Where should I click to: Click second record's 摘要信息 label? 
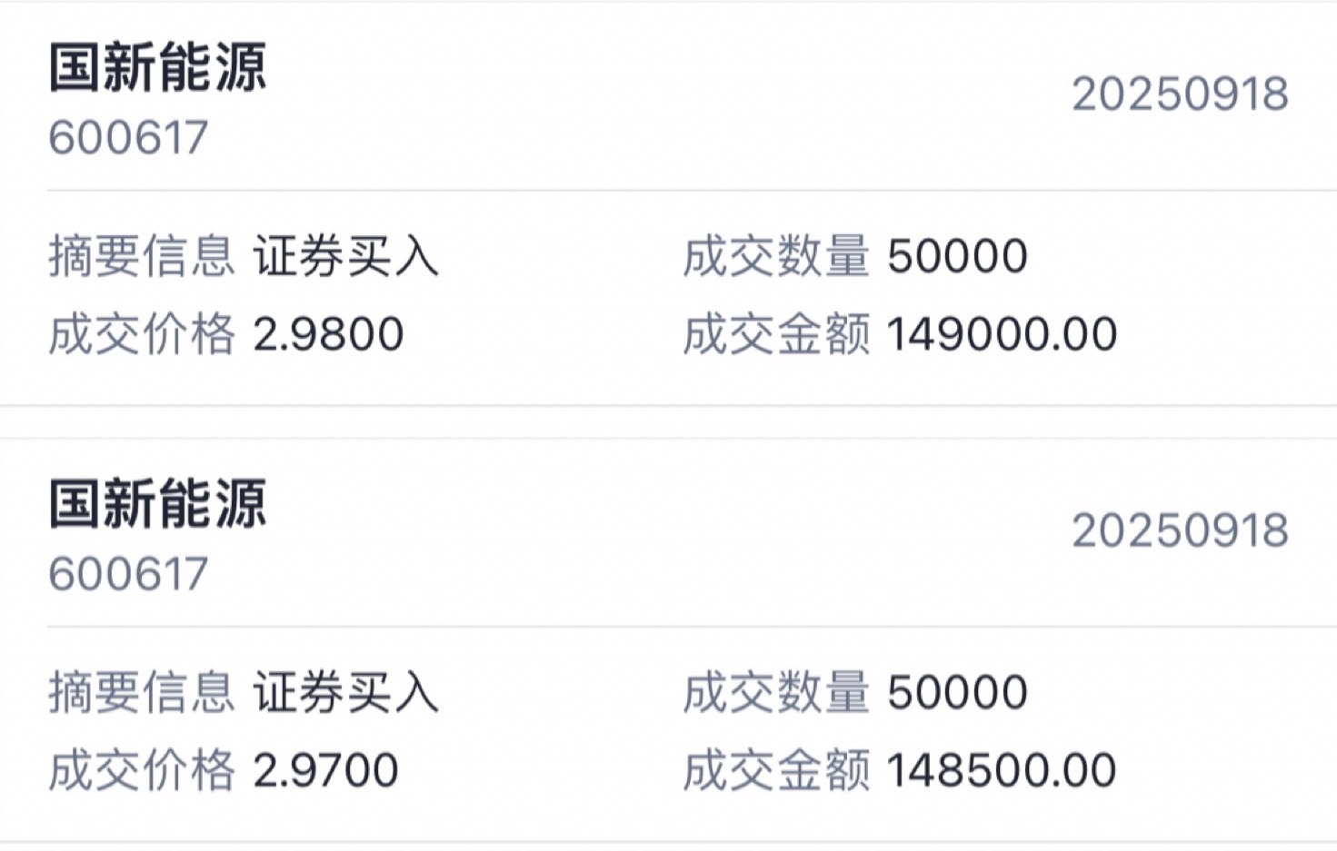(x=142, y=692)
